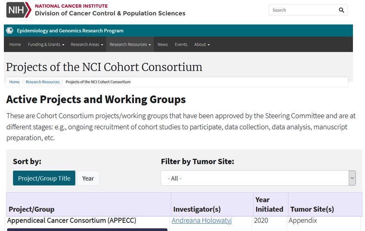Sort by Project/Group Title
The height and width of the screenshot is (231, 365).
coord(44,178)
